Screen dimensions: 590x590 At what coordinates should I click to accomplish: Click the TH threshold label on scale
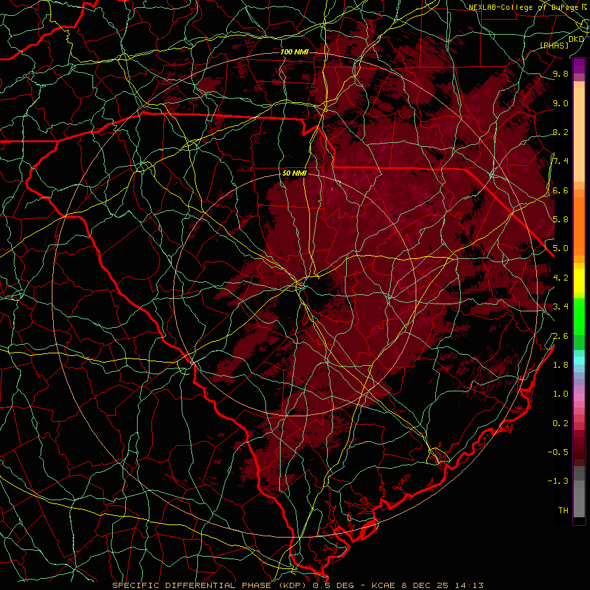(563, 511)
